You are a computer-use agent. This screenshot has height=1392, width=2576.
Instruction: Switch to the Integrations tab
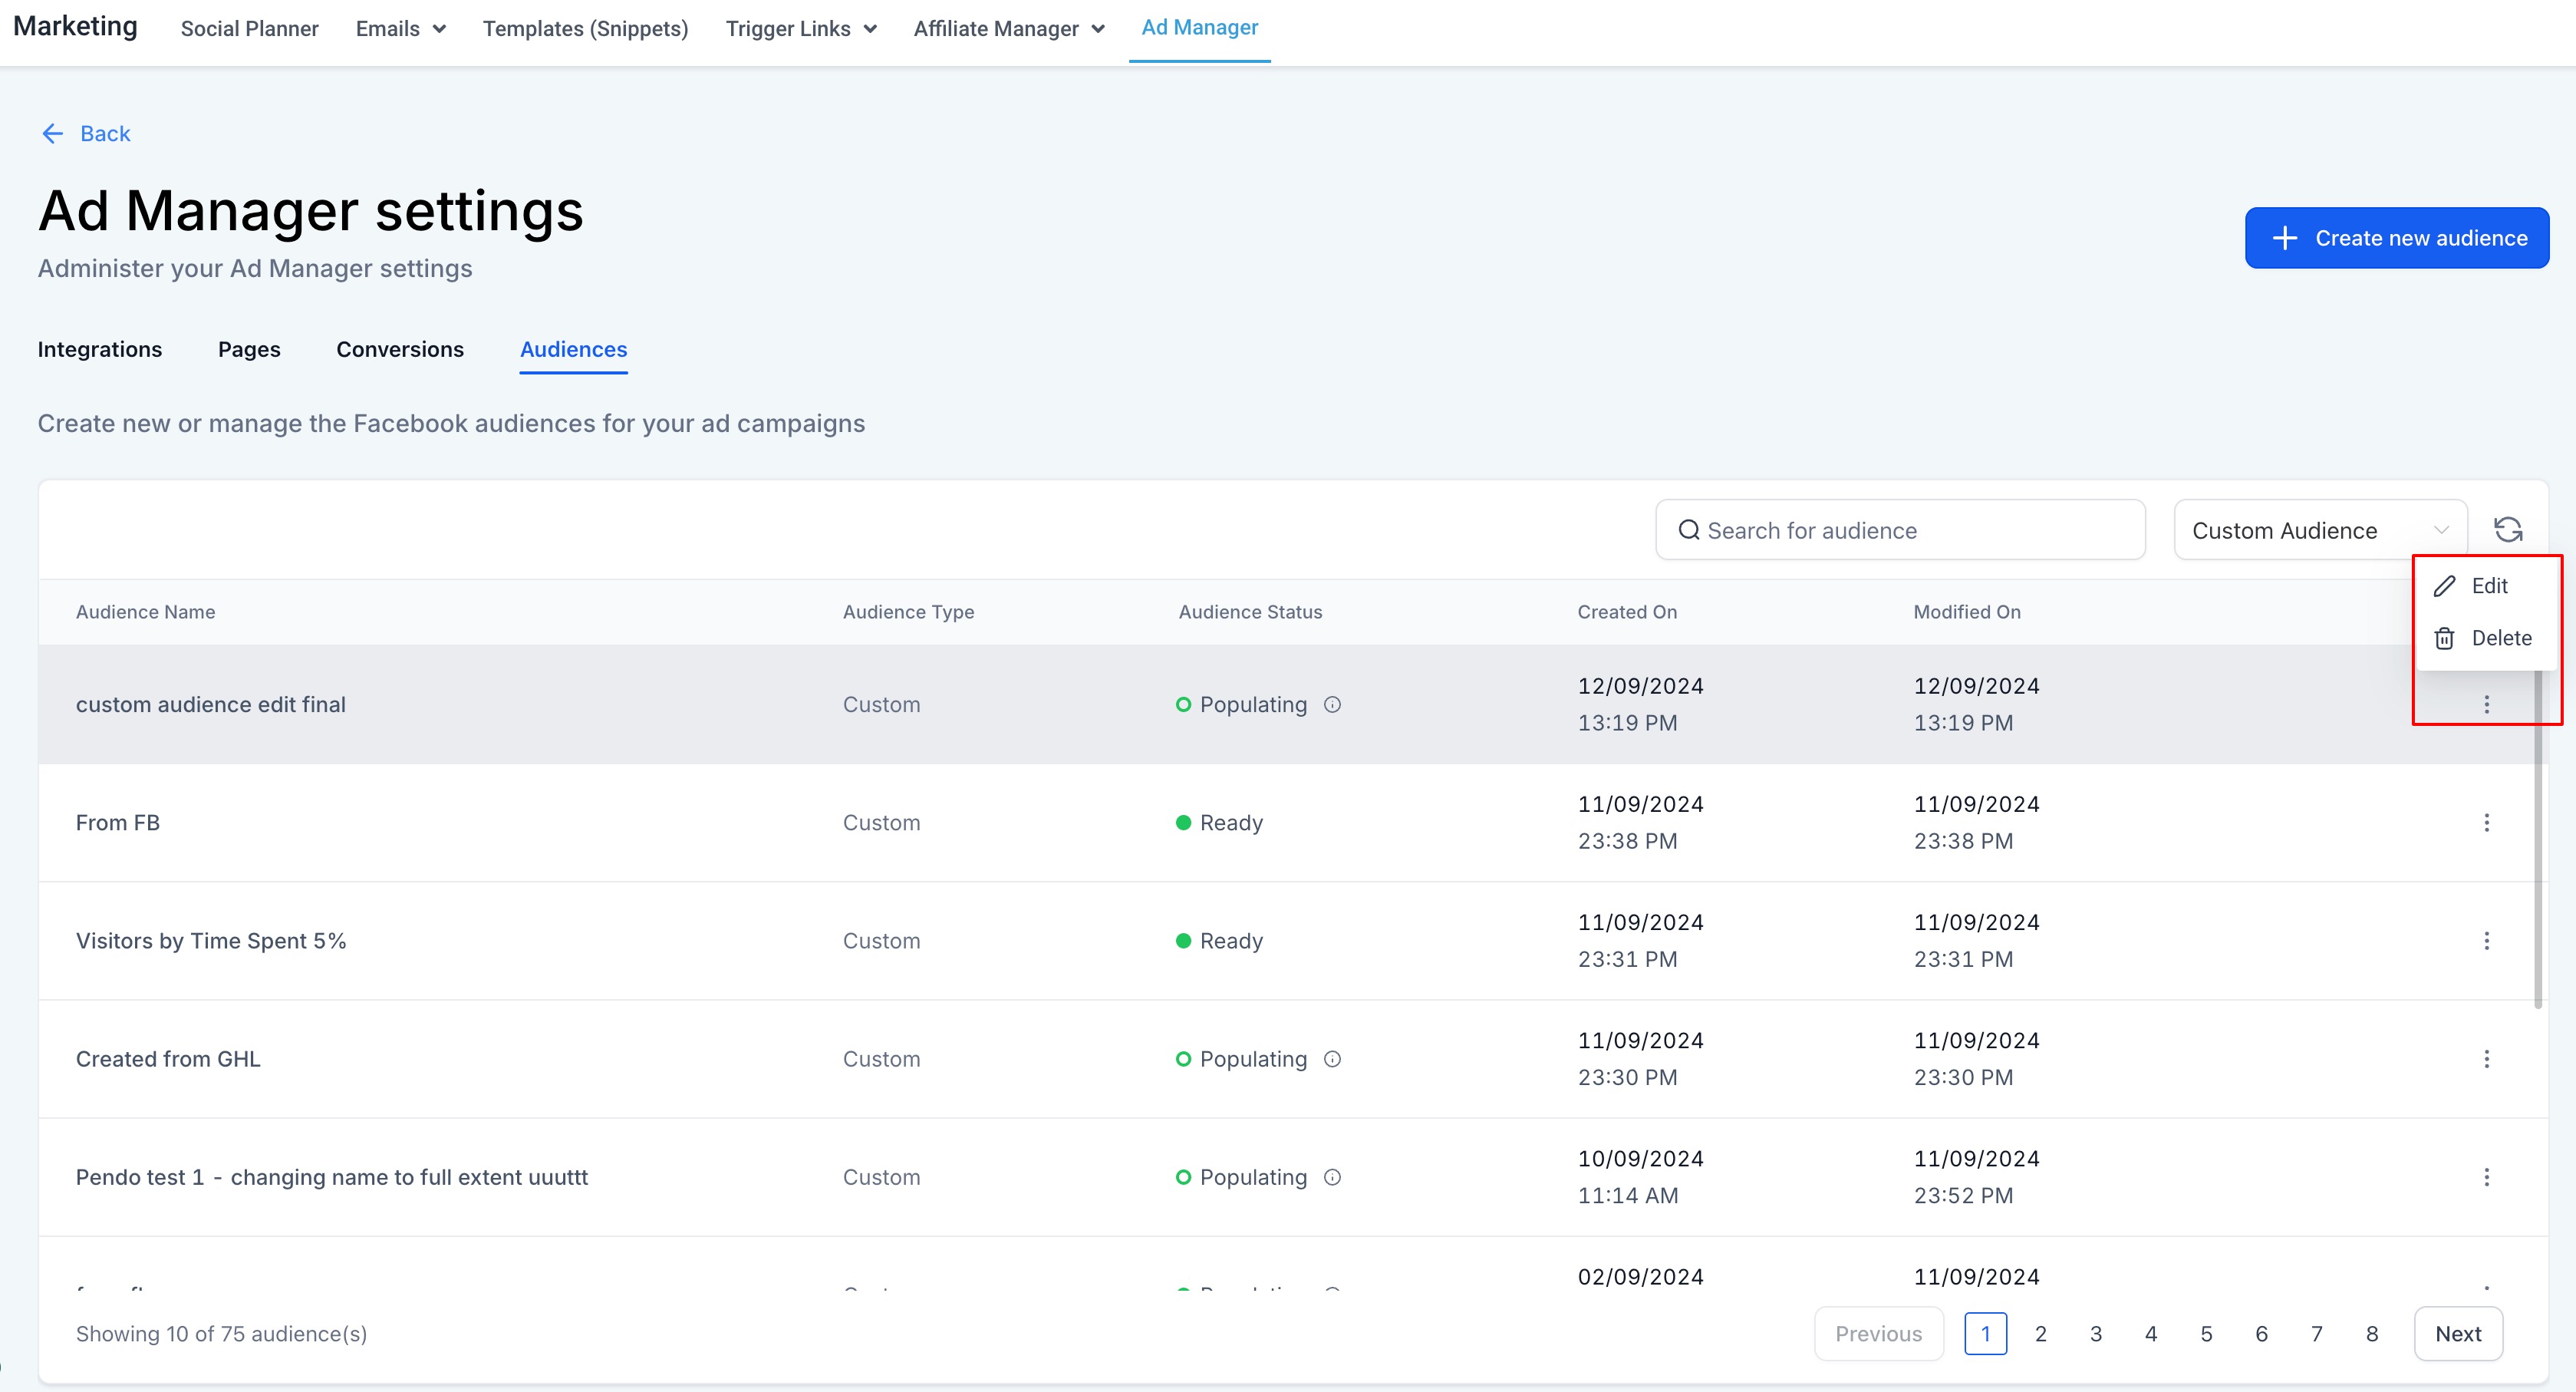pos(99,349)
